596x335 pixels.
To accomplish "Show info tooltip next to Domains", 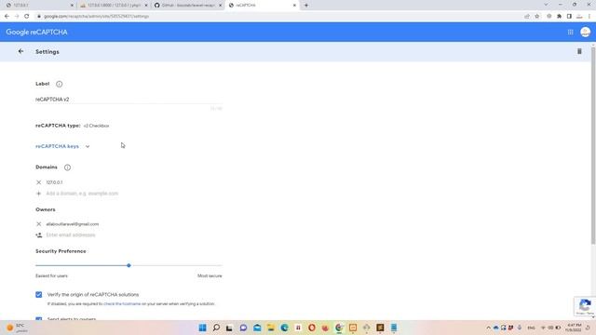I will (x=67, y=167).
